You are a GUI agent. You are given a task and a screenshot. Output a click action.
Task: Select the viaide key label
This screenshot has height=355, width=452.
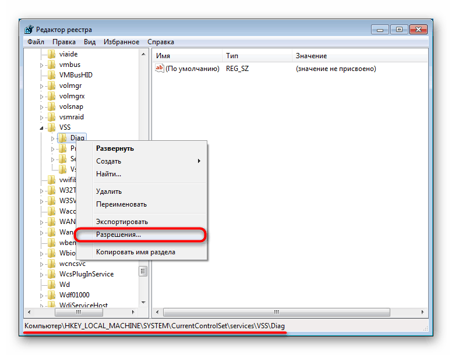coord(68,54)
